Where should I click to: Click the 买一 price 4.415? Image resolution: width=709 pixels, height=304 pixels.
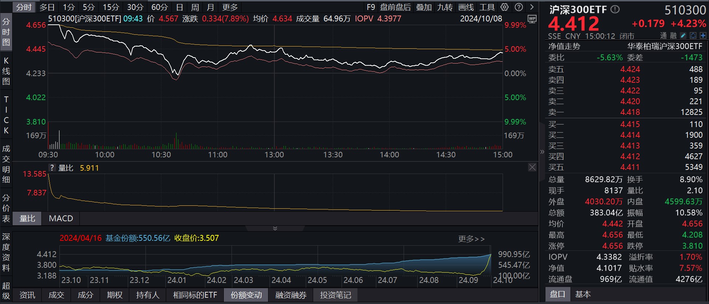pos(630,124)
